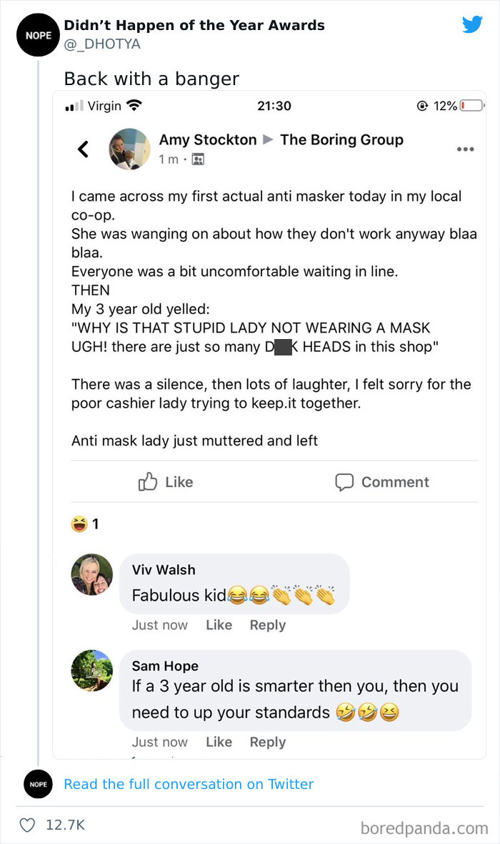The image size is (500, 844).
Task: Click the laughing reaction emoji count
Action: pyautogui.click(x=85, y=524)
